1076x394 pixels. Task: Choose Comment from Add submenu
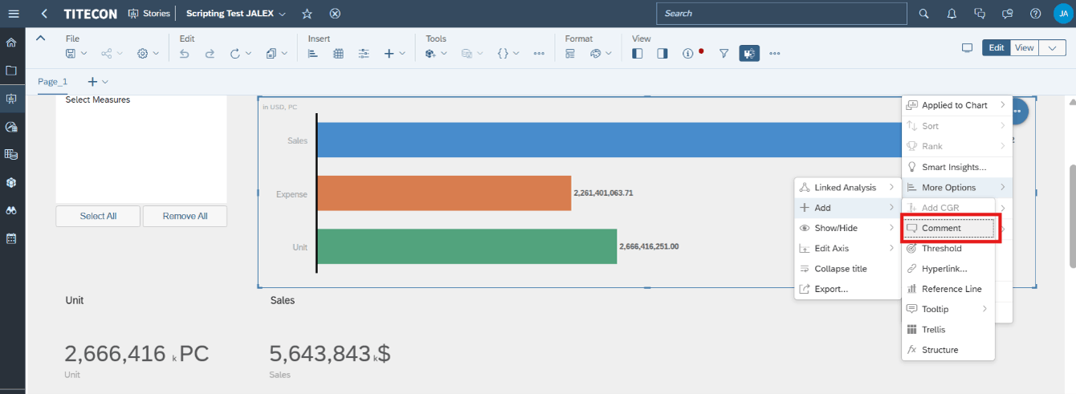[948, 228]
